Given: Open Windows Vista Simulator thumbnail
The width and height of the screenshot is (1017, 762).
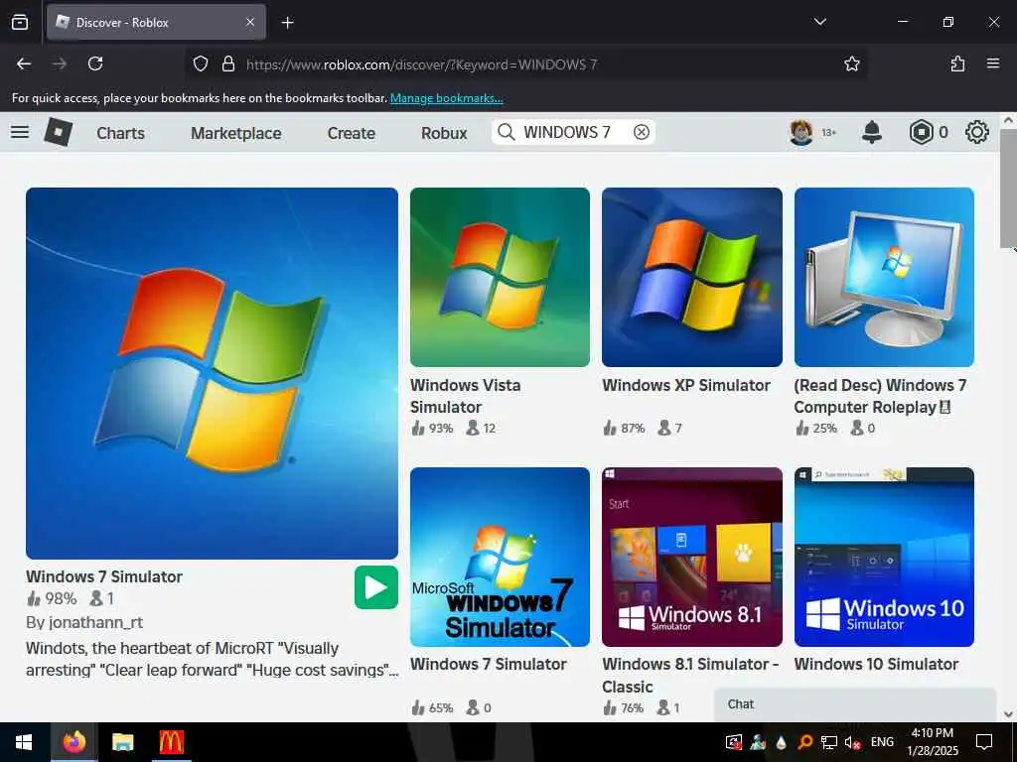Looking at the screenshot, I should [501, 278].
